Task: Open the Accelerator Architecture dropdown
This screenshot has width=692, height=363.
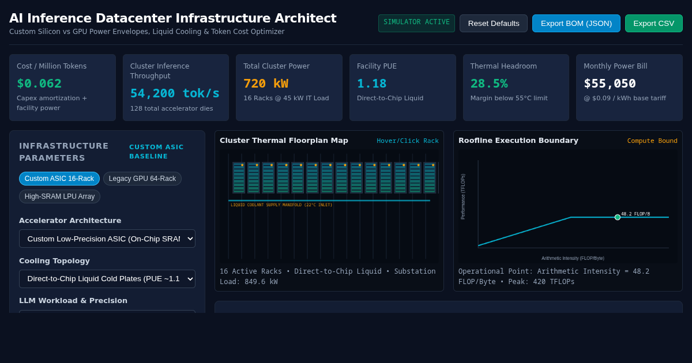Action: (107, 239)
